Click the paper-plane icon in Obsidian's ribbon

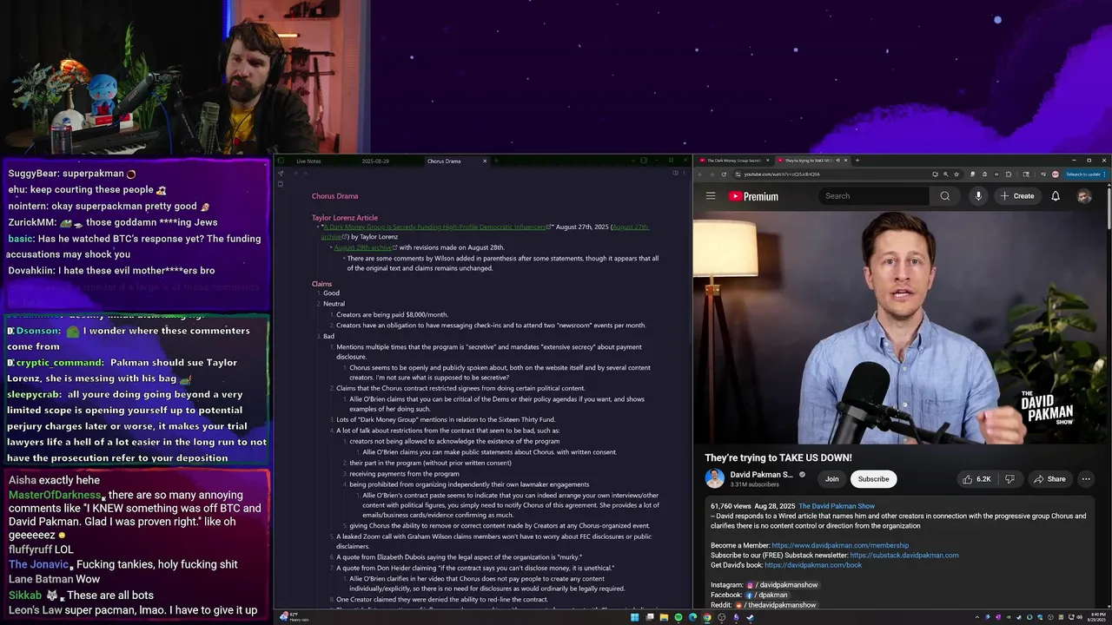tap(281, 174)
